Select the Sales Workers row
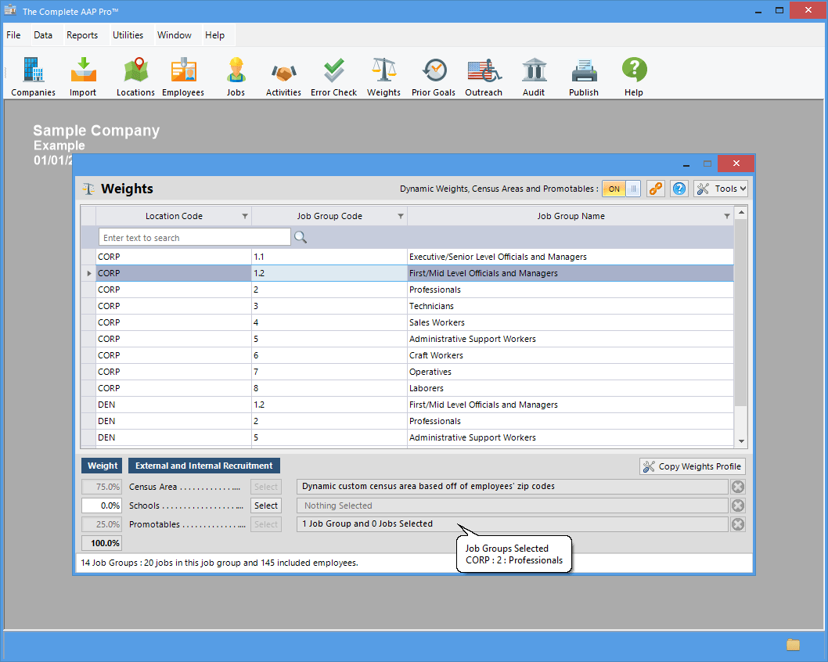This screenshot has height=662, width=828. pyautogui.click(x=407, y=322)
